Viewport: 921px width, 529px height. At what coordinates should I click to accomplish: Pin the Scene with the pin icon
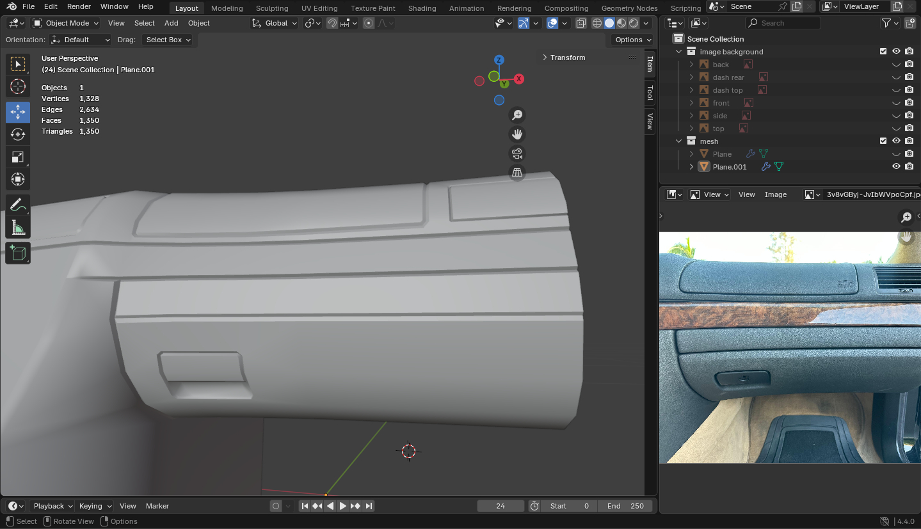[783, 6]
